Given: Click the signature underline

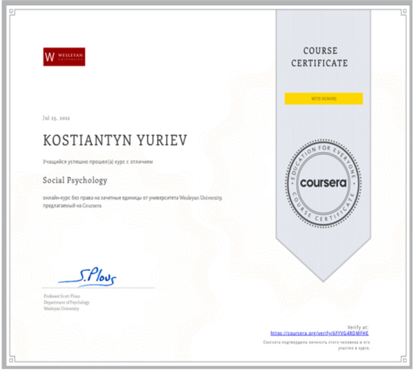Looking at the screenshot, I should tap(99, 288).
